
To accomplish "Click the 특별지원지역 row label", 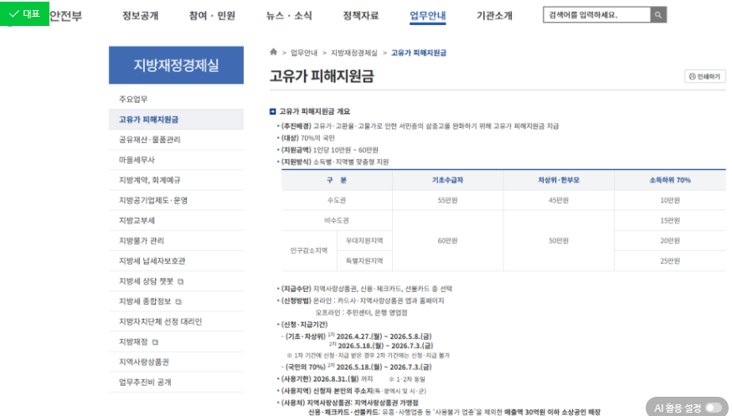I will click(364, 261).
